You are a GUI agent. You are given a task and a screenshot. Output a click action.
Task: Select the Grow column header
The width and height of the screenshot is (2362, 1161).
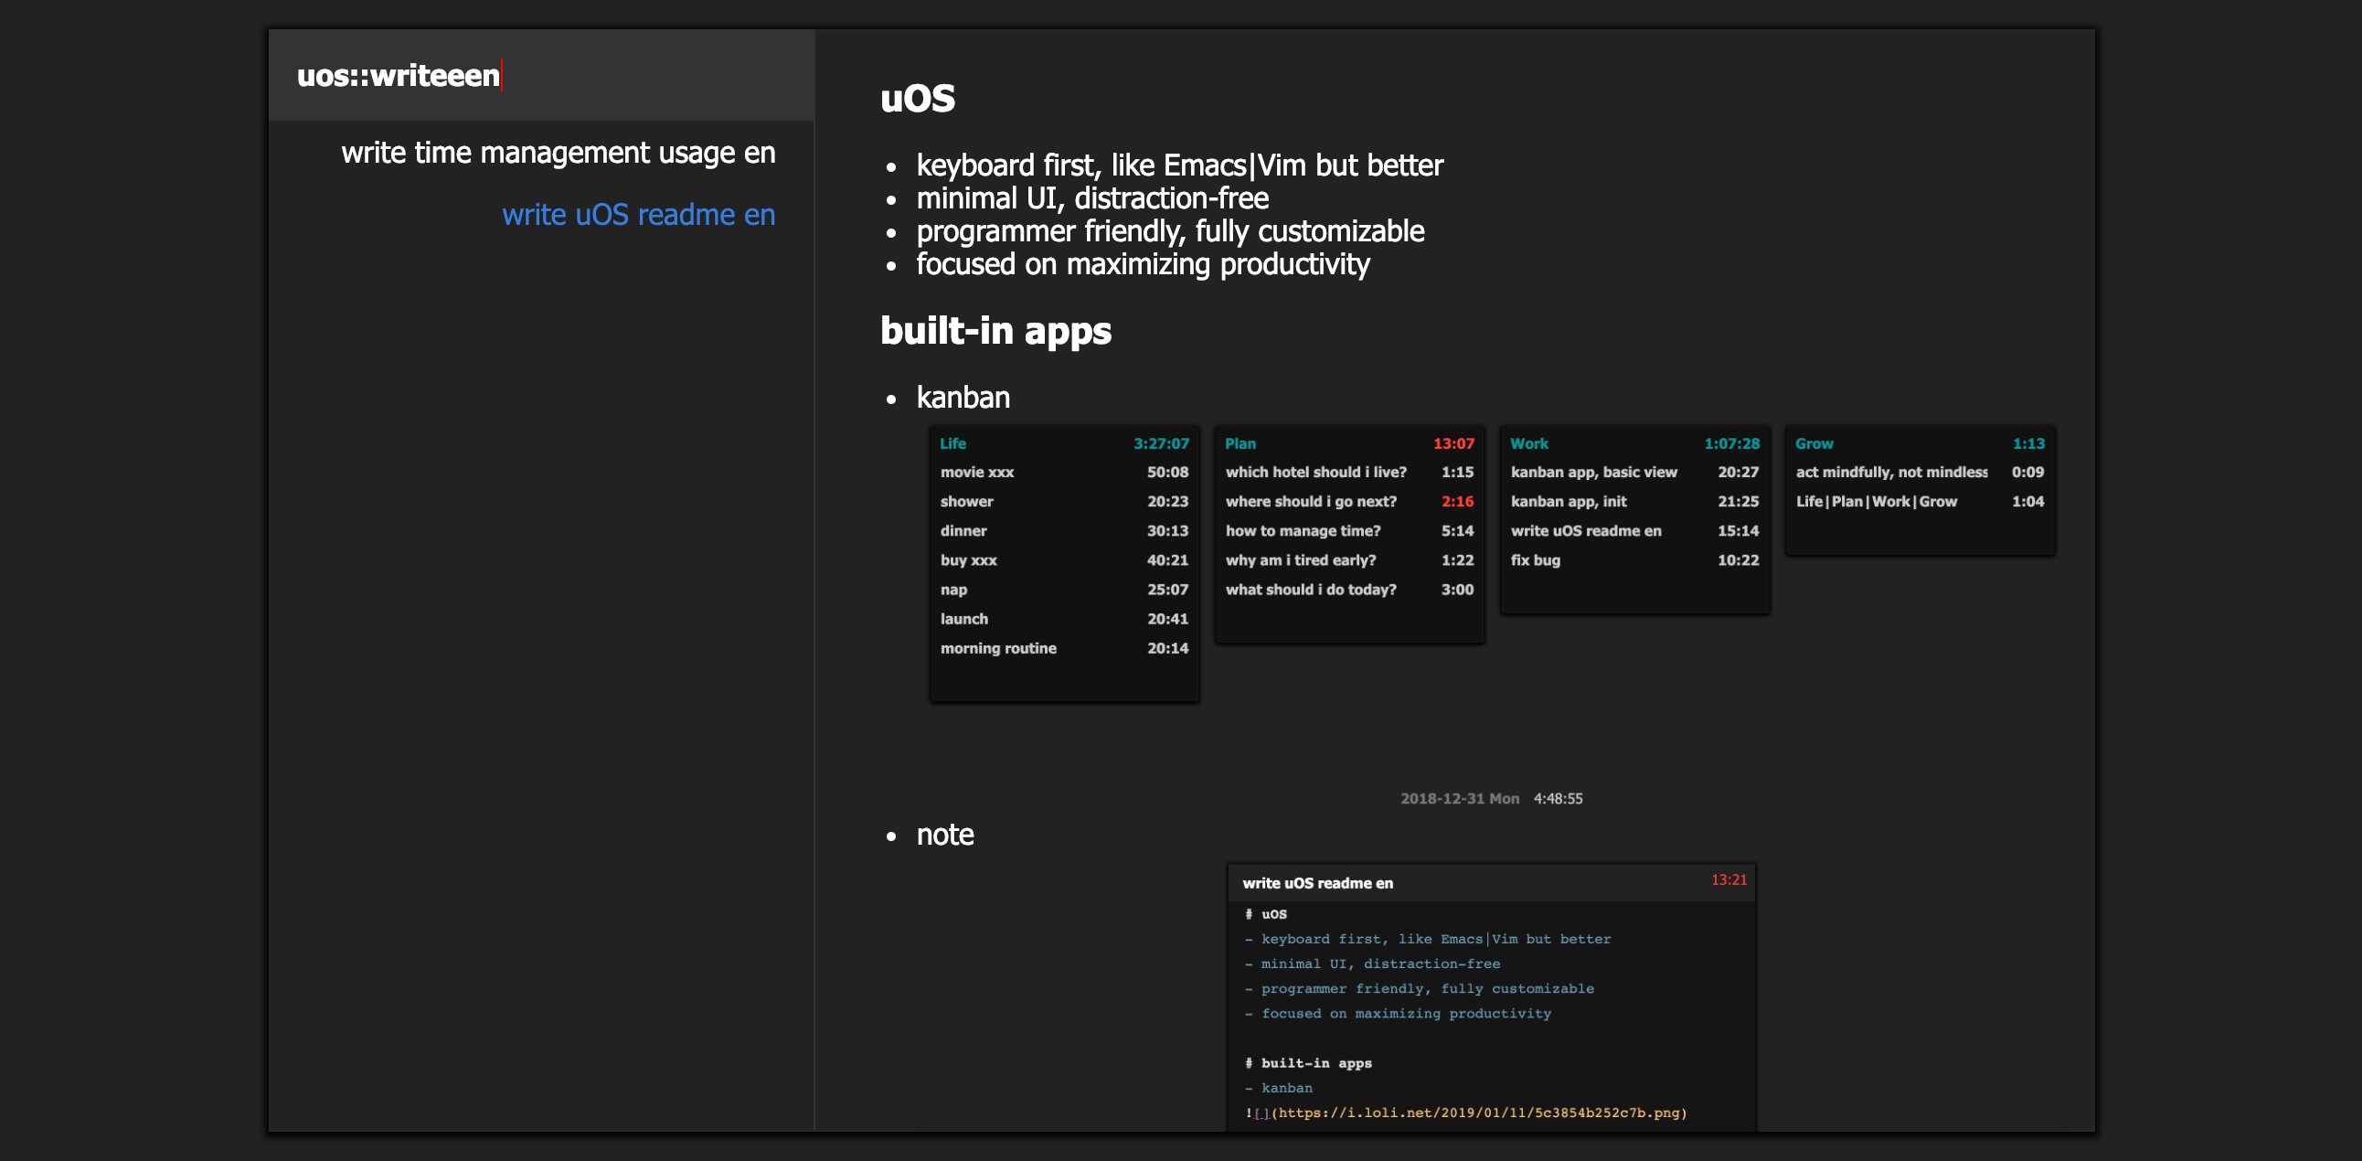tap(1814, 444)
